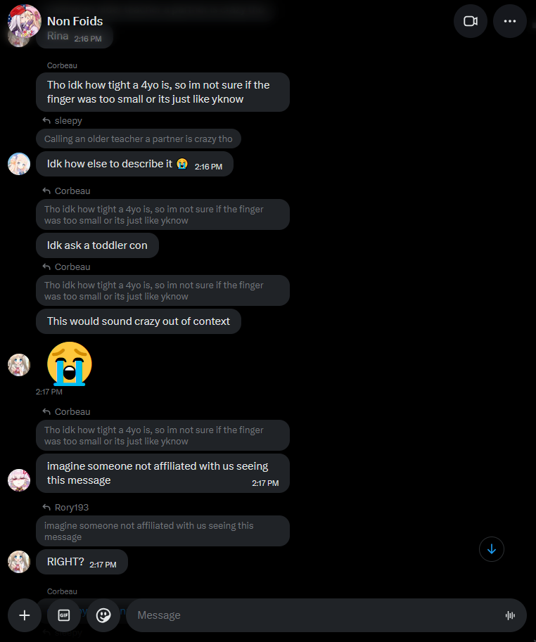The height and width of the screenshot is (642, 536).
Task: Open the Non Foids group avatar
Action: point(25,21)
